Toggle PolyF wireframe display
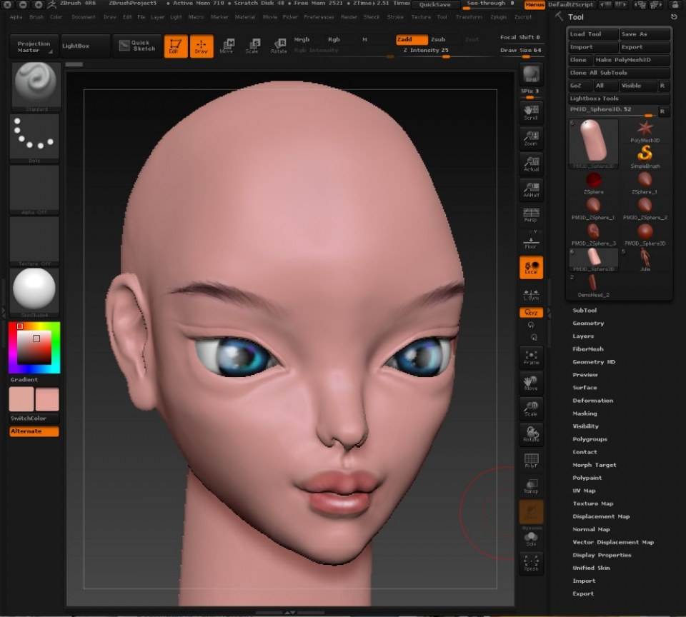Viewport: 686px width, 617px height. point(531,460)
